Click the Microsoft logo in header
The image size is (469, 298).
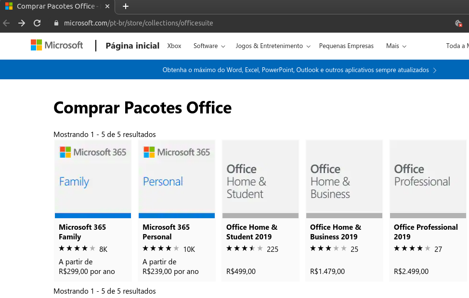[57, 46]
